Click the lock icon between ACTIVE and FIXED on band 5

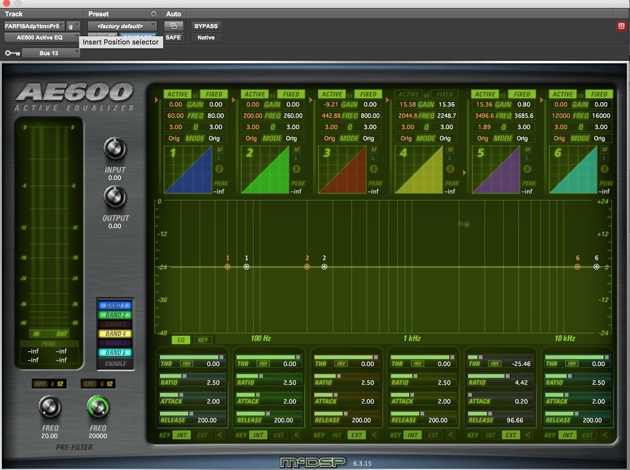pos(504,94)
